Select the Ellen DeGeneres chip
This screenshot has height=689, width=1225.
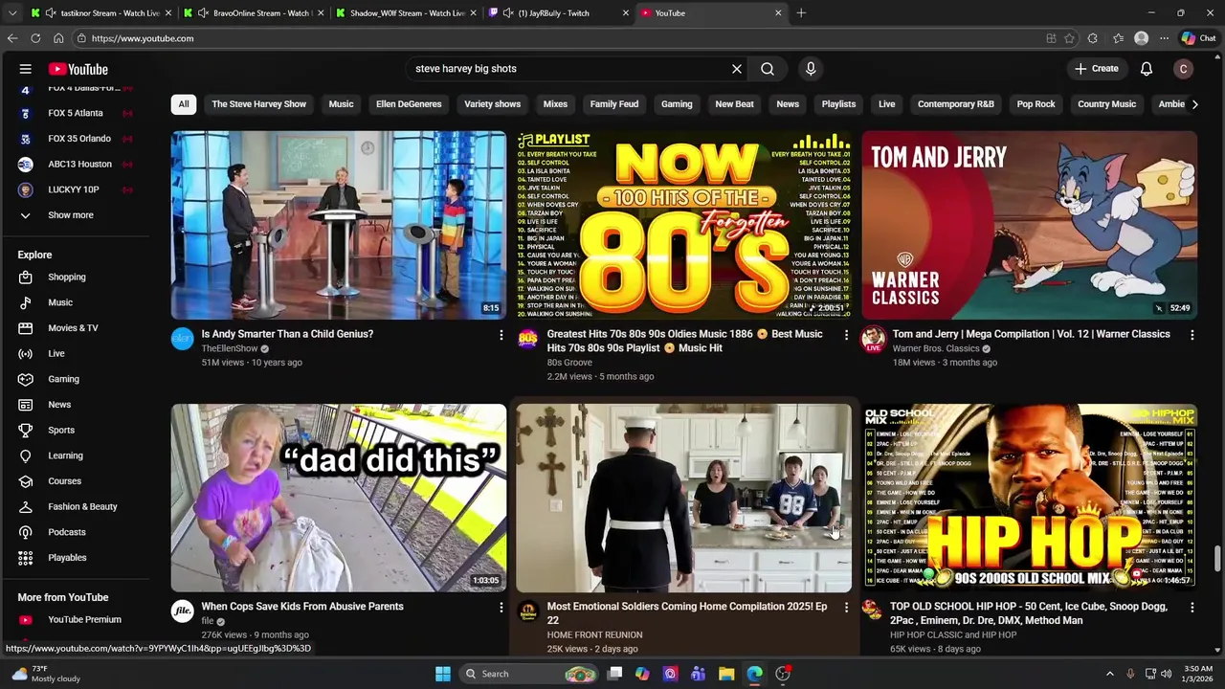coord(409,104)
